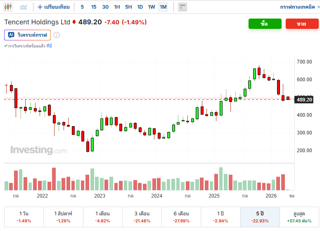Select the 1 ปี range tab

pos(220,217)
